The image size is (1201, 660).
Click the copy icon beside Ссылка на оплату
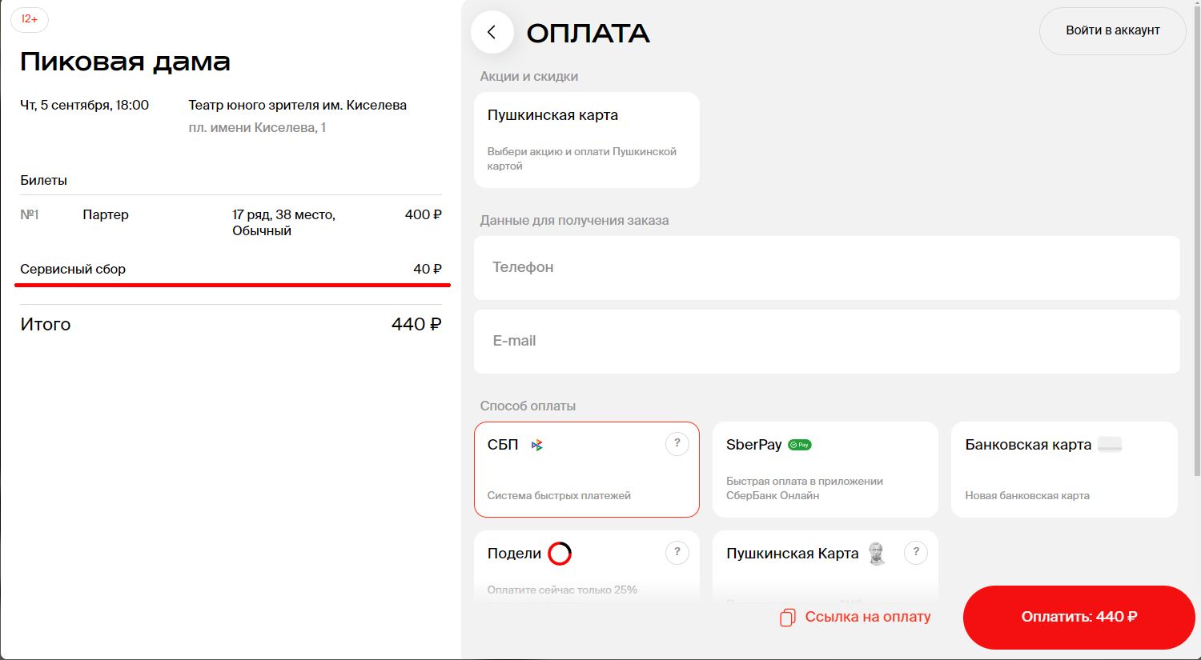[x=788, y=617]
